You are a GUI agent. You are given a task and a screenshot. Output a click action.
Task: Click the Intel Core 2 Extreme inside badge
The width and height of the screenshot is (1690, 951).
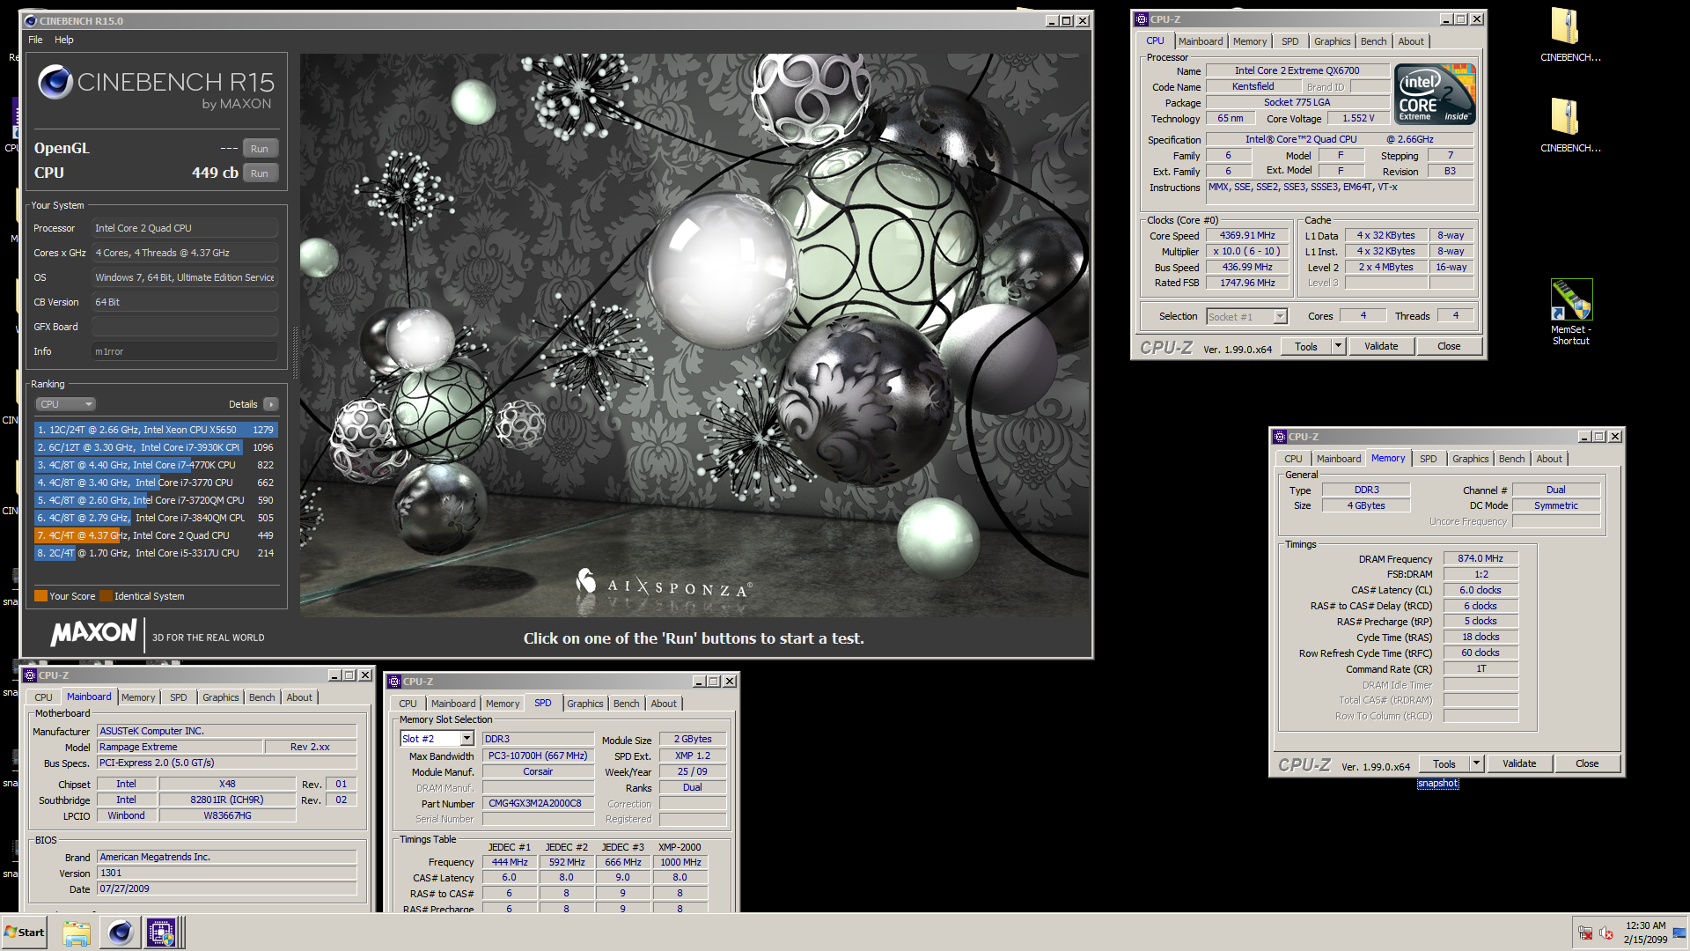pos(1436,94)
